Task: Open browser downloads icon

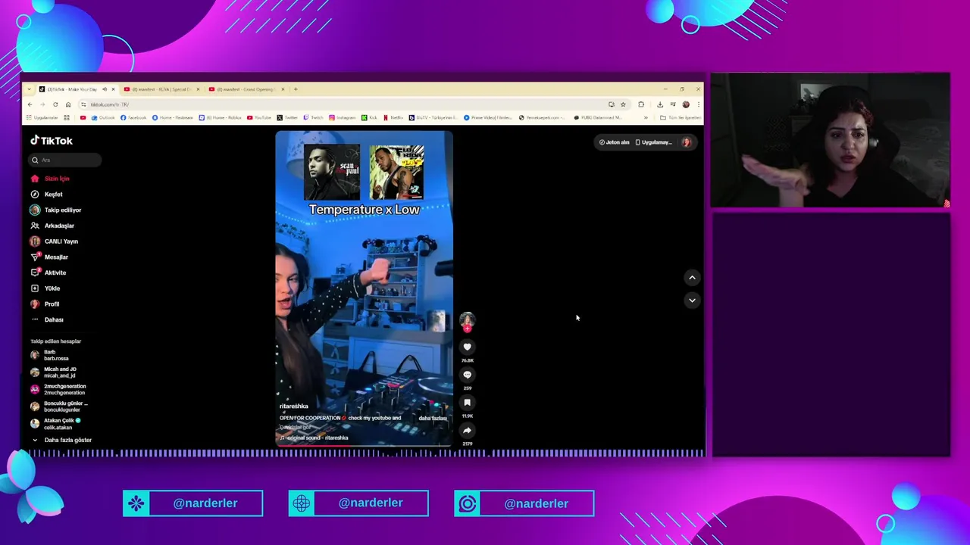Action: point(660,104)
